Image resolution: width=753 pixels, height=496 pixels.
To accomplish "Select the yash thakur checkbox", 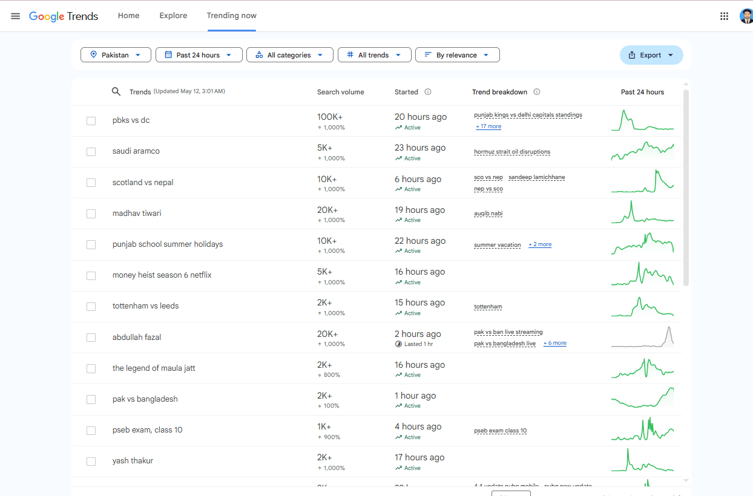I will point(91,462).
